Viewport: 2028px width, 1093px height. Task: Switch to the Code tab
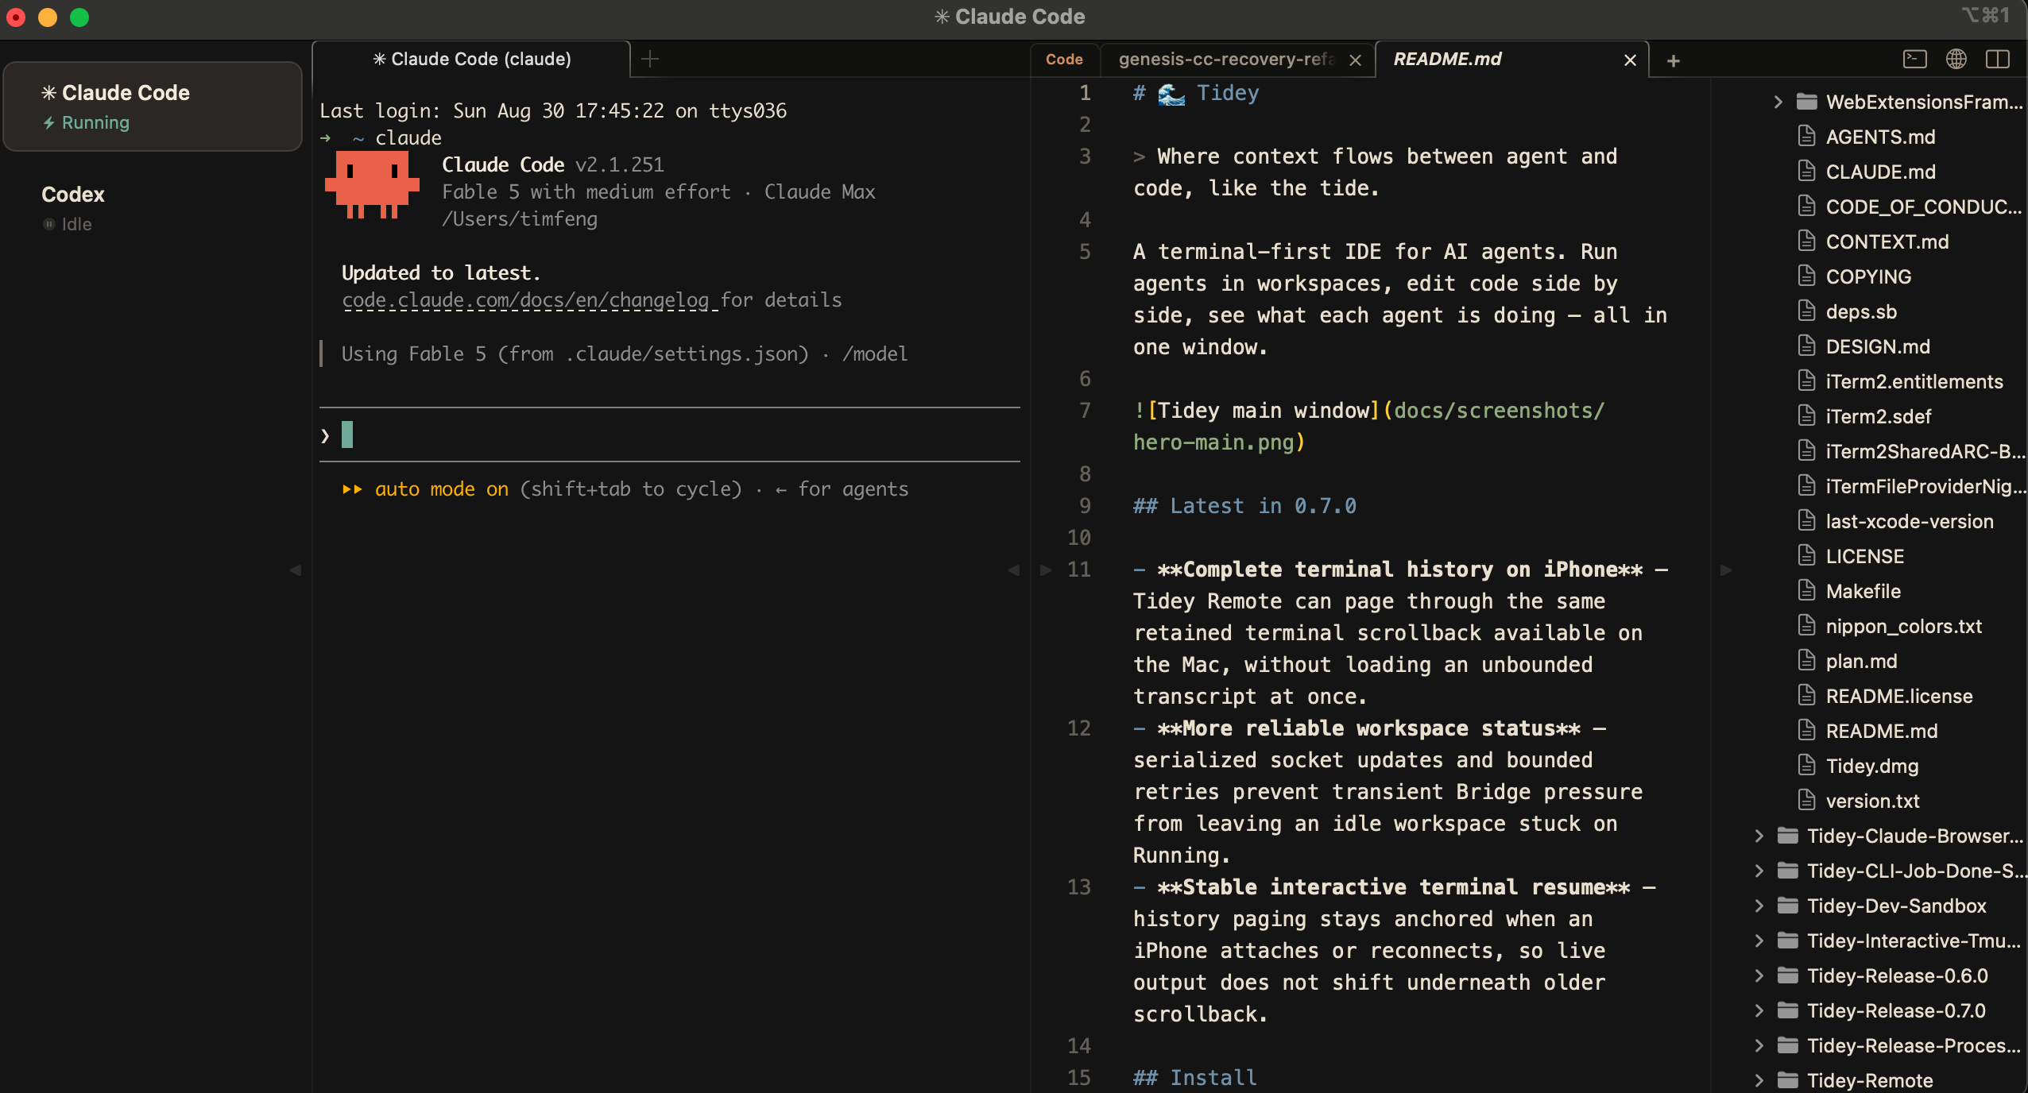click(1064, 60)
